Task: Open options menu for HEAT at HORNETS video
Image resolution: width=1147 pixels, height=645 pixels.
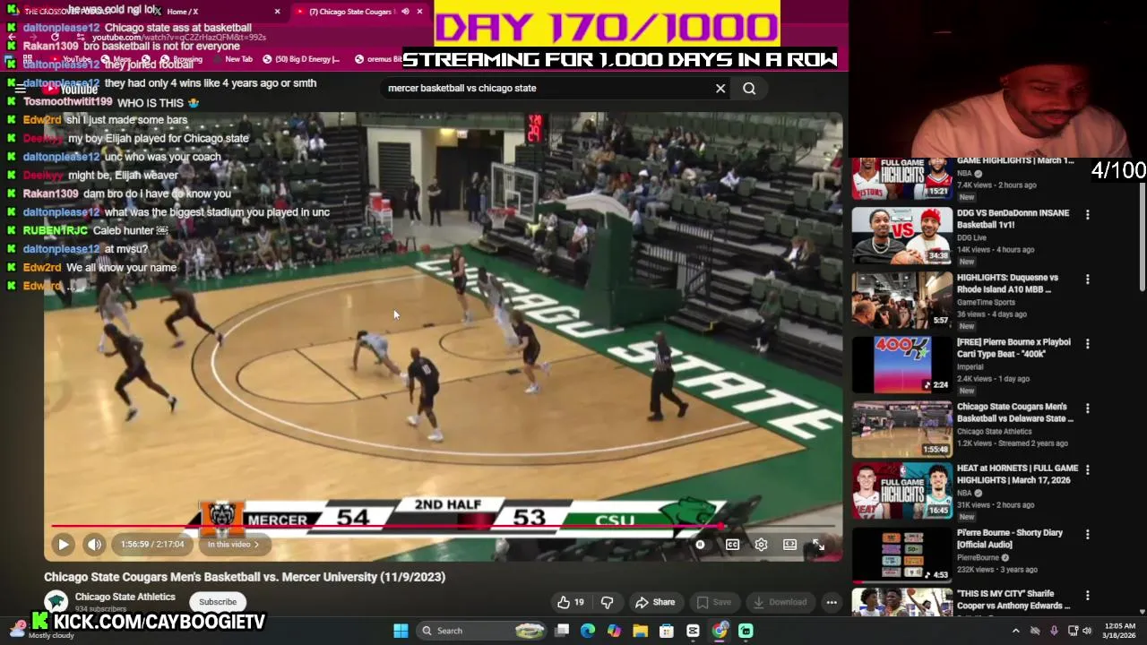Action: (1088, 469)
